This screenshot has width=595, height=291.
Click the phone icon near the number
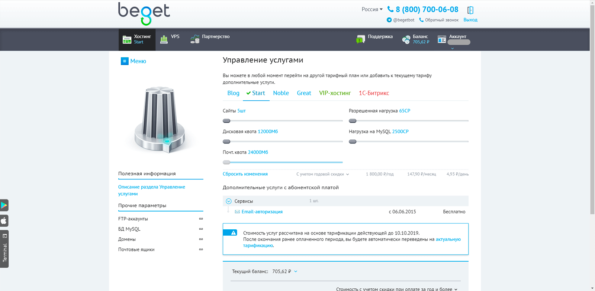click(390, 9)
